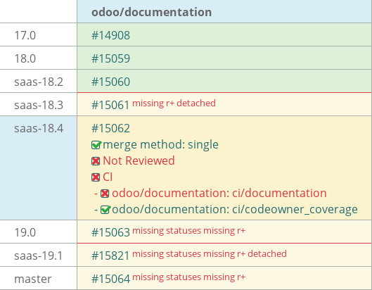372x290 pixels.
Task: Open pull request #15059
Action: coord(110,58)
